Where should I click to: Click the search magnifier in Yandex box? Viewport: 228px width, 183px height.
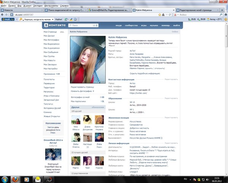tap(221, 15)
